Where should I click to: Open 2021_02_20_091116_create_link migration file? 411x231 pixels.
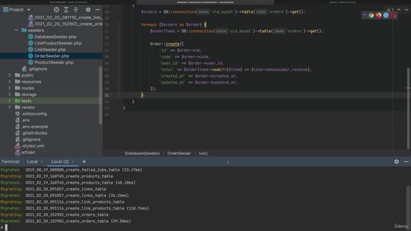[69, 17]
